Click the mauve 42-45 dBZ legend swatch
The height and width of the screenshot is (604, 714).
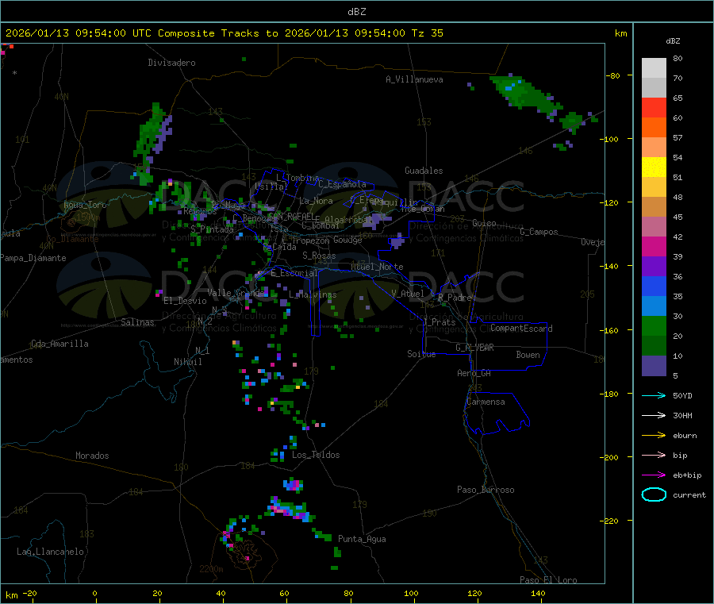tap(654, 226)
